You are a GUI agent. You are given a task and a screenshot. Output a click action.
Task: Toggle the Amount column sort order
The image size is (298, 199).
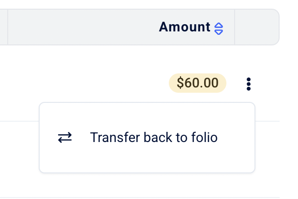point(219,28)
